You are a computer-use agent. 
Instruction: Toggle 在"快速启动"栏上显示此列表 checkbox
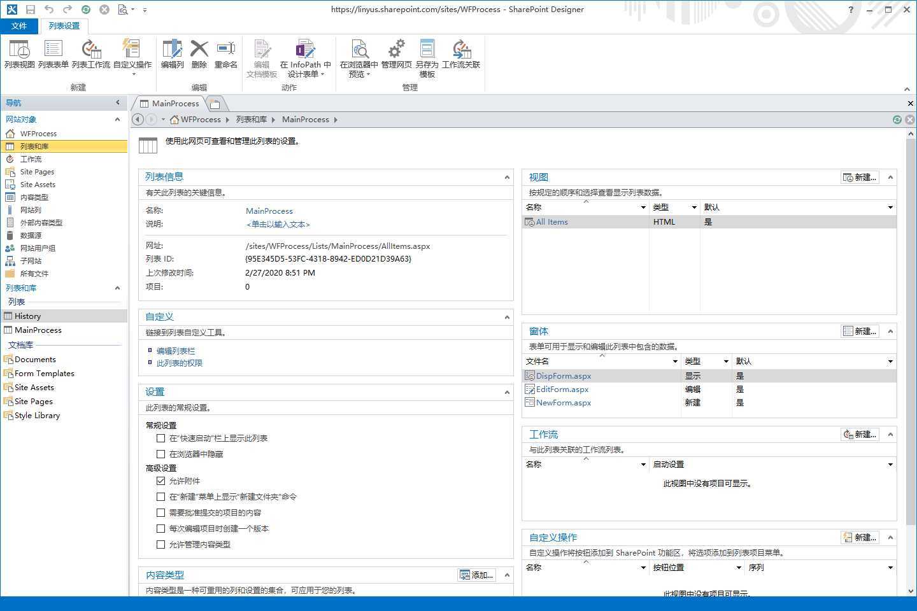coord(160,439)
